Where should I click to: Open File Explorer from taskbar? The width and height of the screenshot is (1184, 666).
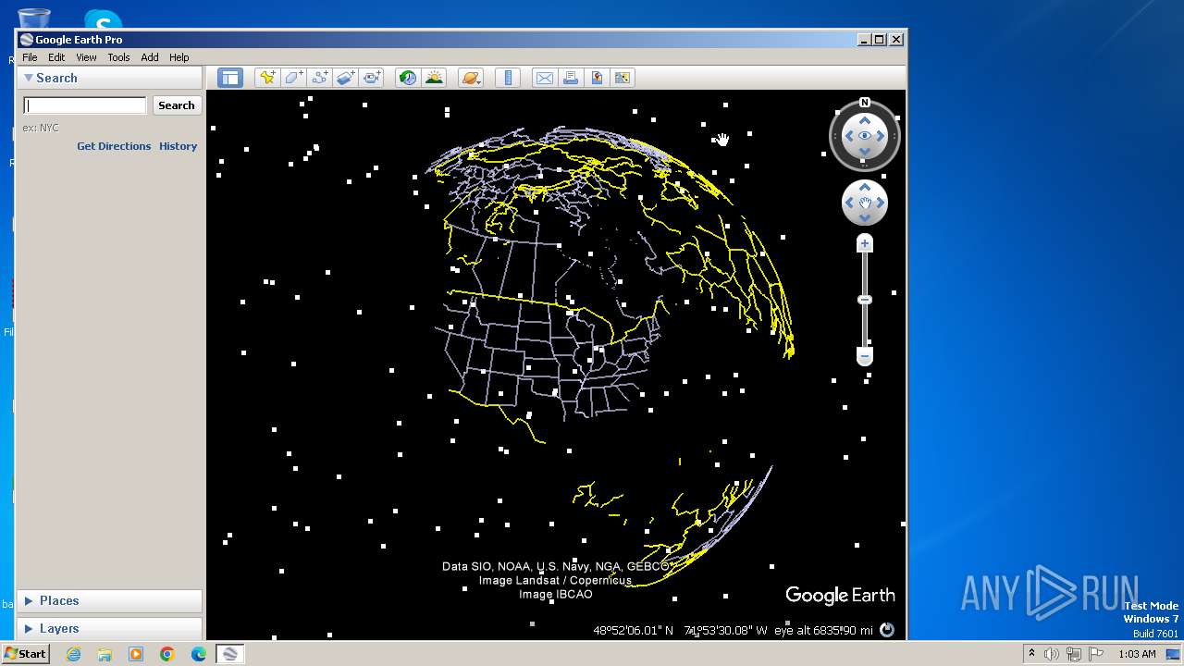(x=105, y=654)
